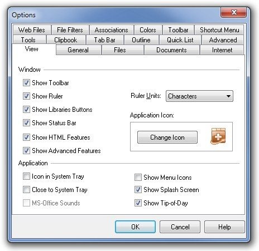Screen dimensions: 259x251
Task: Select the Shortcut Menu tab
Action: point(219,30)
